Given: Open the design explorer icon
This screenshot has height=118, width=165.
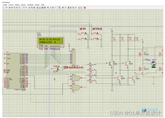Looking at the screenshot, I should click(x=68, y=8).
